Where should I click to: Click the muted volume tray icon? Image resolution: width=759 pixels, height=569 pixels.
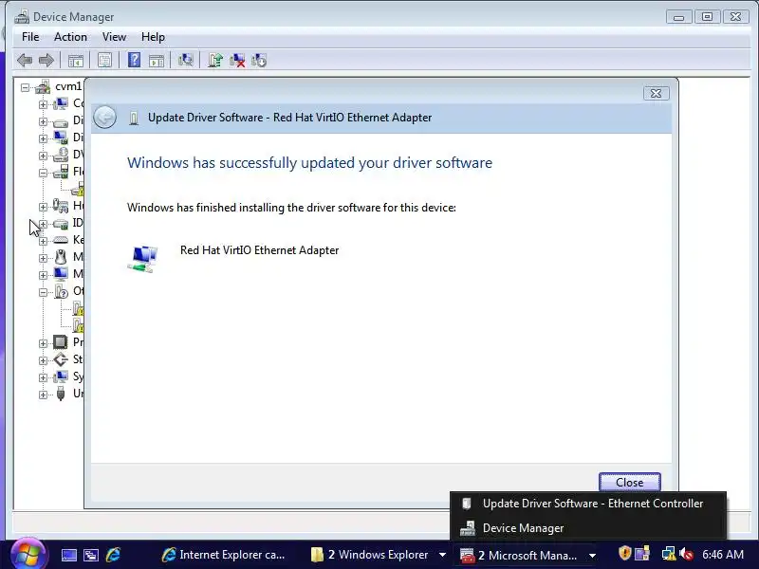pos(686,554)
